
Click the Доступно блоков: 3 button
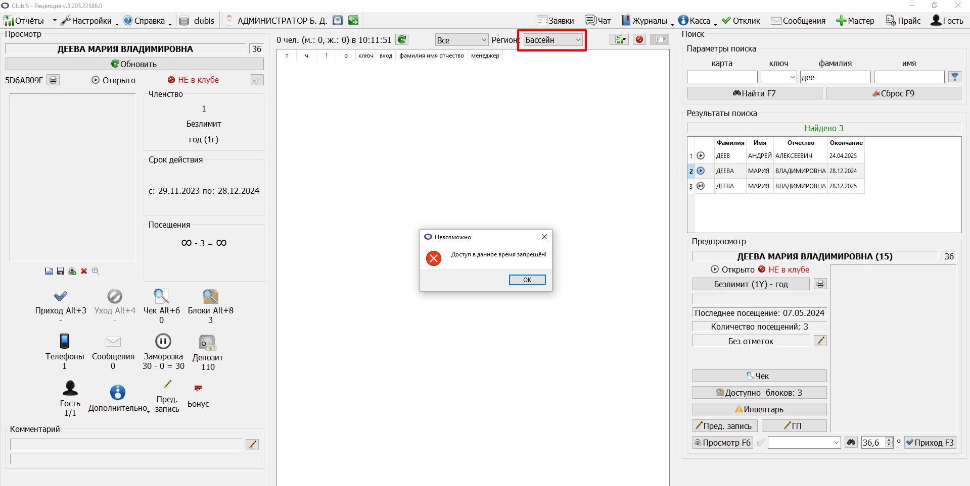pos(759,393)
